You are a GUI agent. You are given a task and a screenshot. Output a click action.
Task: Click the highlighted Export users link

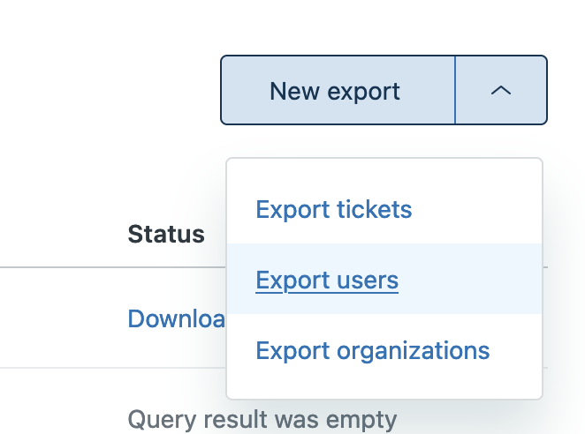pyautogui.click(x=327, y=281)
